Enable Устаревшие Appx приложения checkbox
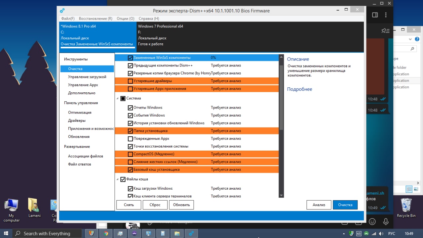 pos(130,89)
